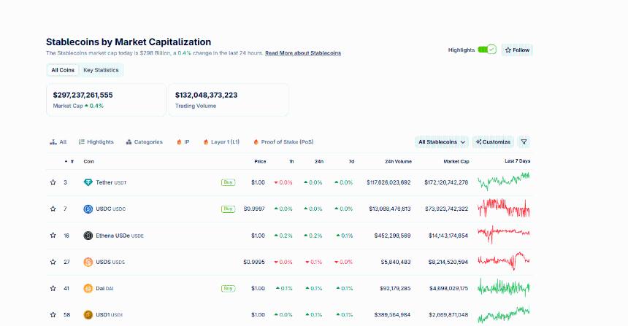Viewport: 628px width, 326px height.
Task: Open Dai's 7-day sparkline chart
Action: tap(503, 287)
